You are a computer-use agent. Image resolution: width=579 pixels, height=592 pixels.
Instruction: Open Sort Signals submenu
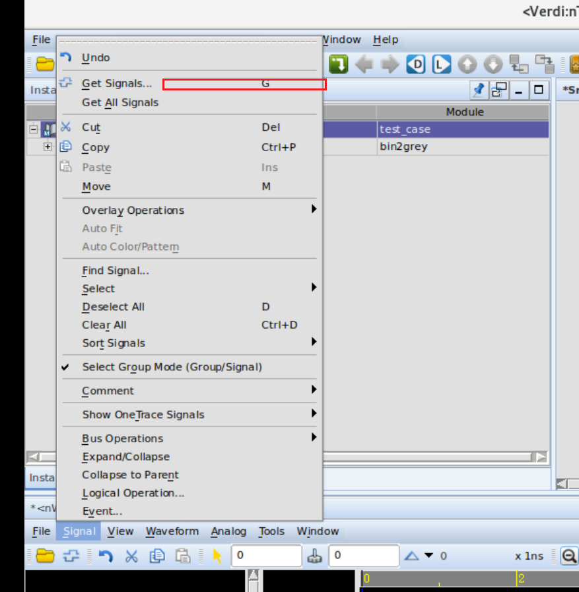point(189,343)
